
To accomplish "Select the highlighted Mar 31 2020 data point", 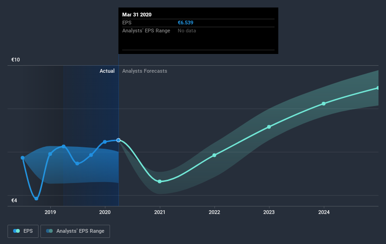I will [118, 140].
